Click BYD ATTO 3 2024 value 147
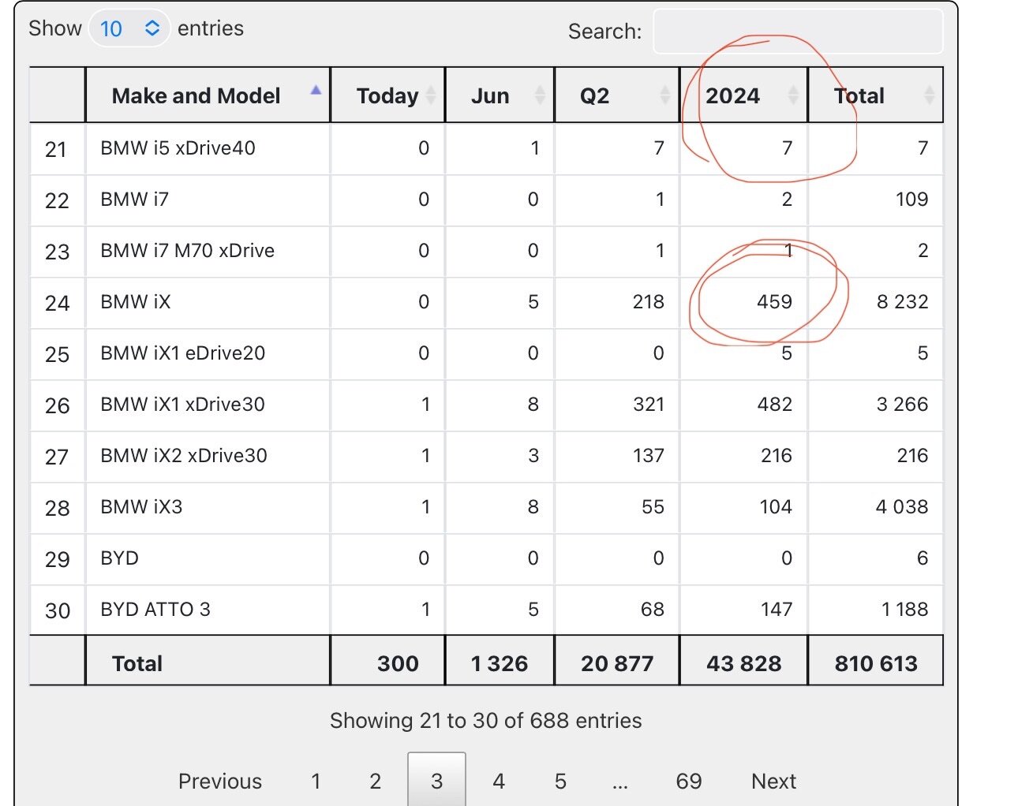The image size is (1018, 806). 777,610
